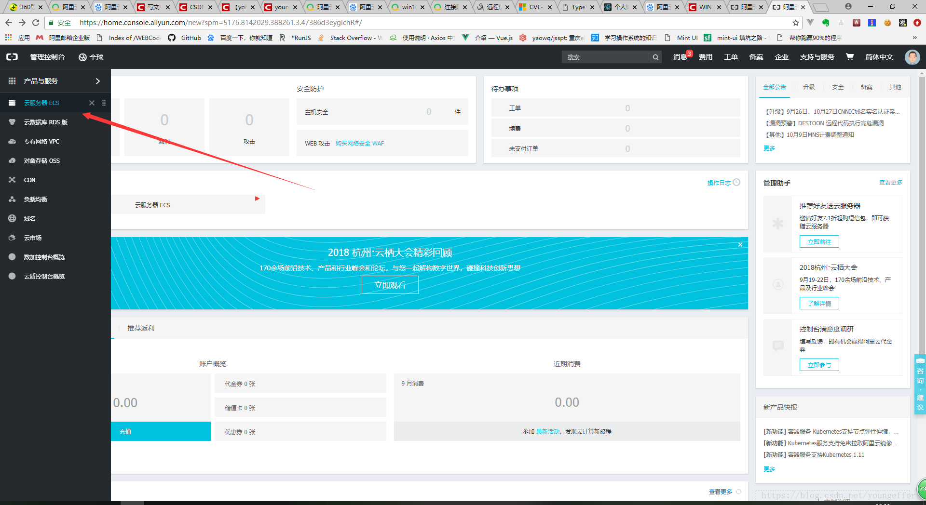Expand the 云服务器 ECS resource row arrow
The width and height of the screenshot is (926, 505).
tap(257, 199)
